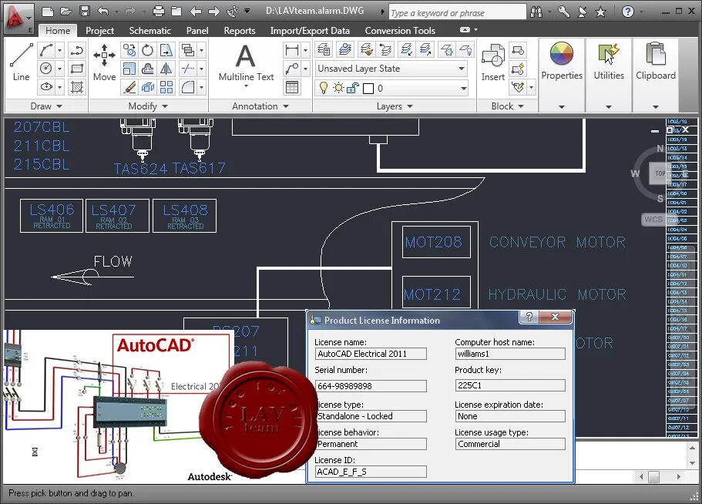Open the quick access toolbar customize arrow
The height and width of the screenshot is (504, 702).
click(x=247, y=12)
